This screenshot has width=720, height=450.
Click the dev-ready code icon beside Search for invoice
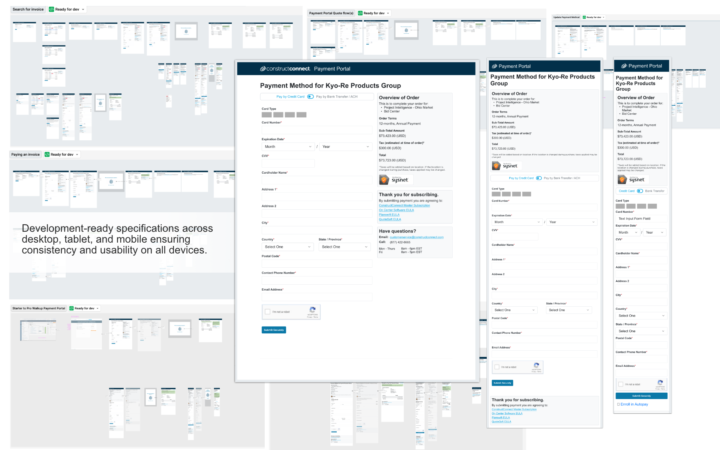point(51,9)
